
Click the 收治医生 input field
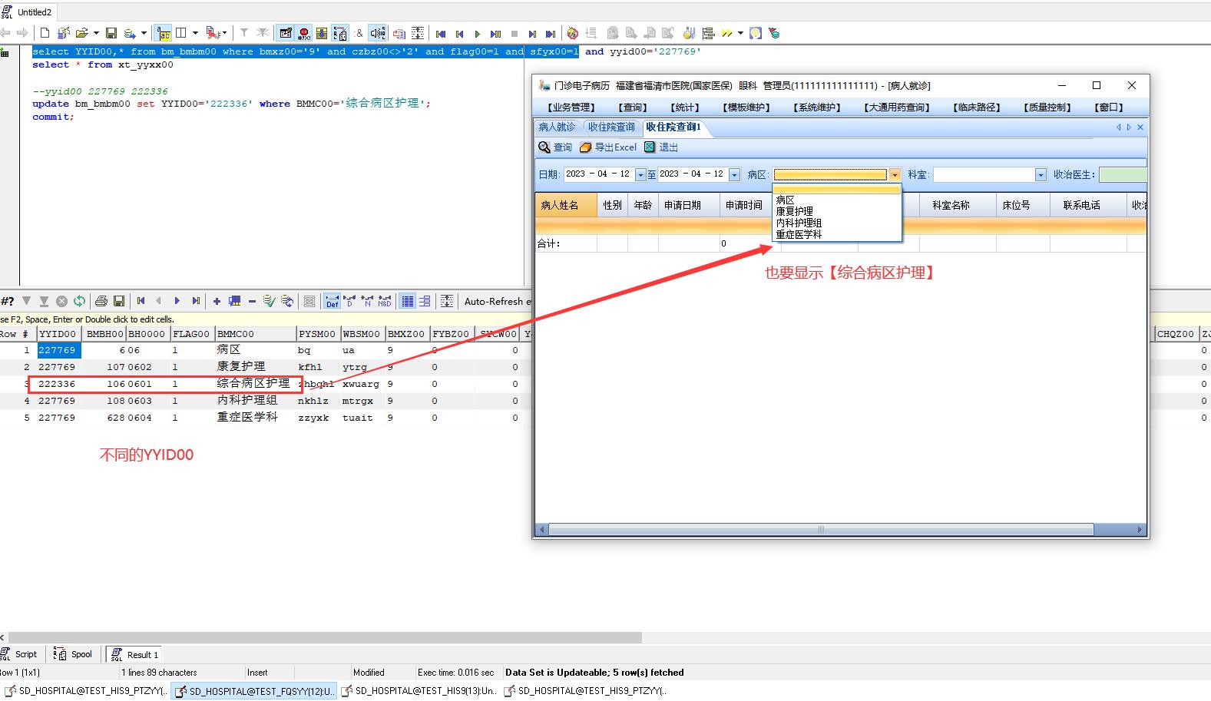1122,175
